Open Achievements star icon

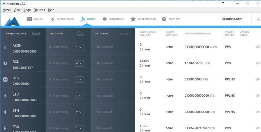[133, 19]
